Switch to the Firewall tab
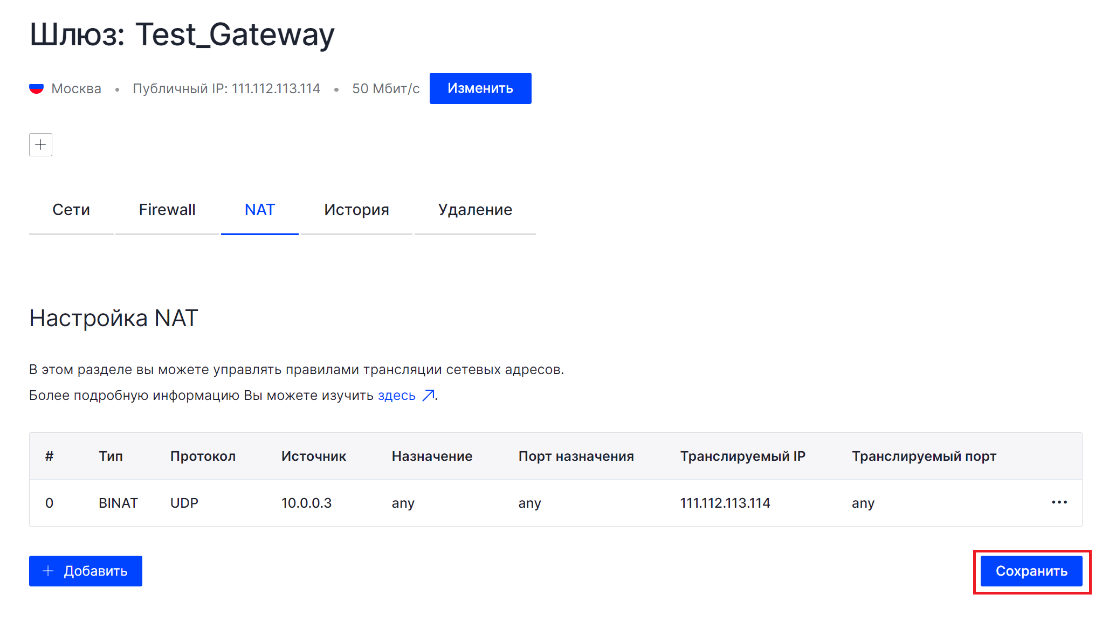Image resolution: width=1116 pixels, height=622 pixels. (167, 210)
